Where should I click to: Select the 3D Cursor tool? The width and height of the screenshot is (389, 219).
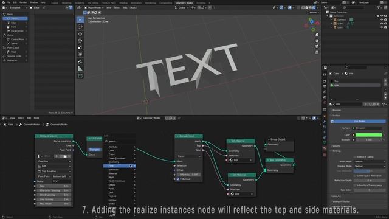(80, 26)
